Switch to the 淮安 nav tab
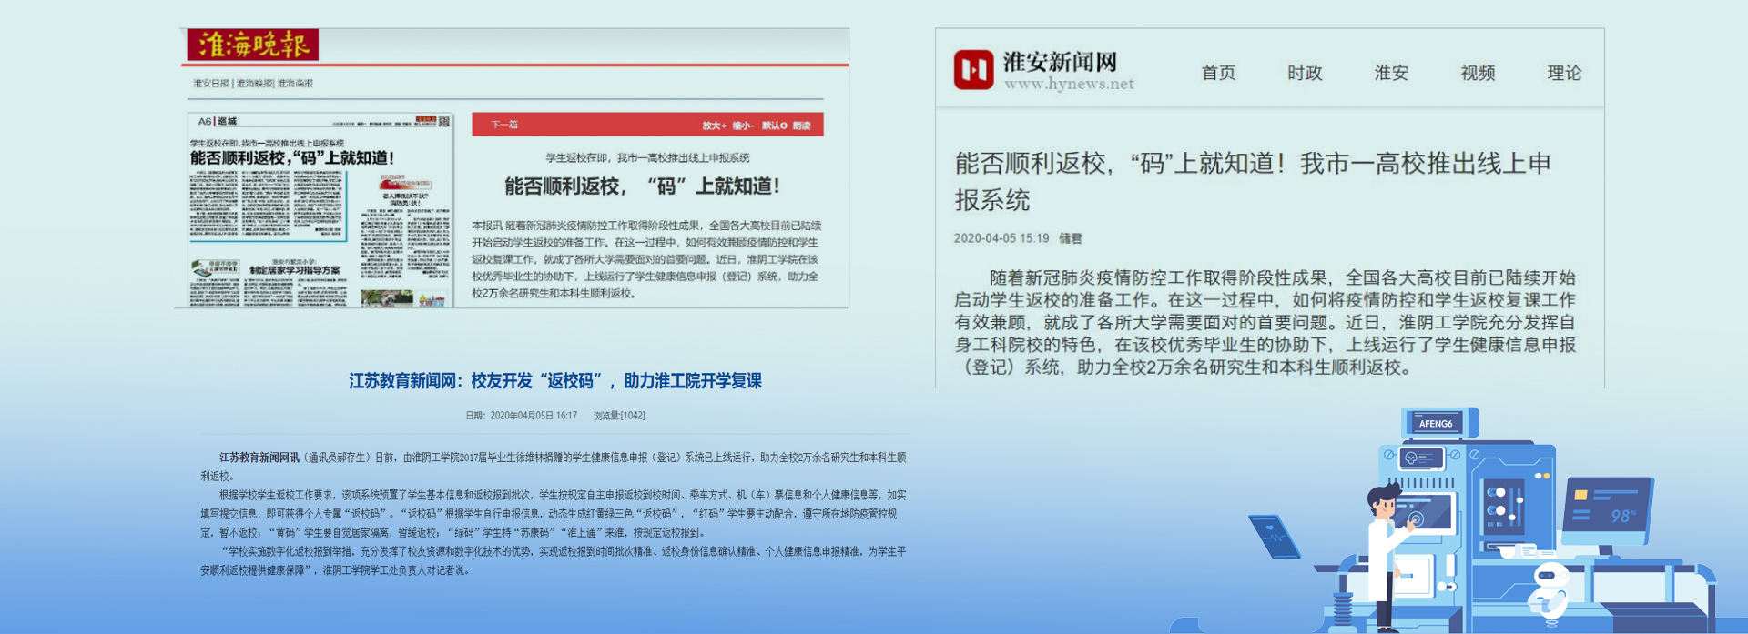This screenshot has width=1748, height=634. pos(1391,73)
